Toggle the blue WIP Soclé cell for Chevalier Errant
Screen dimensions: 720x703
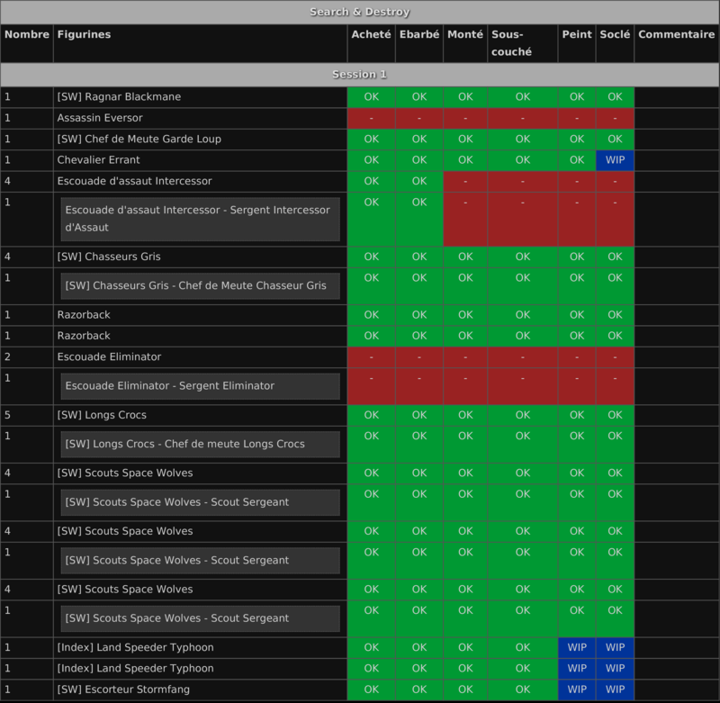coord(615,160)
